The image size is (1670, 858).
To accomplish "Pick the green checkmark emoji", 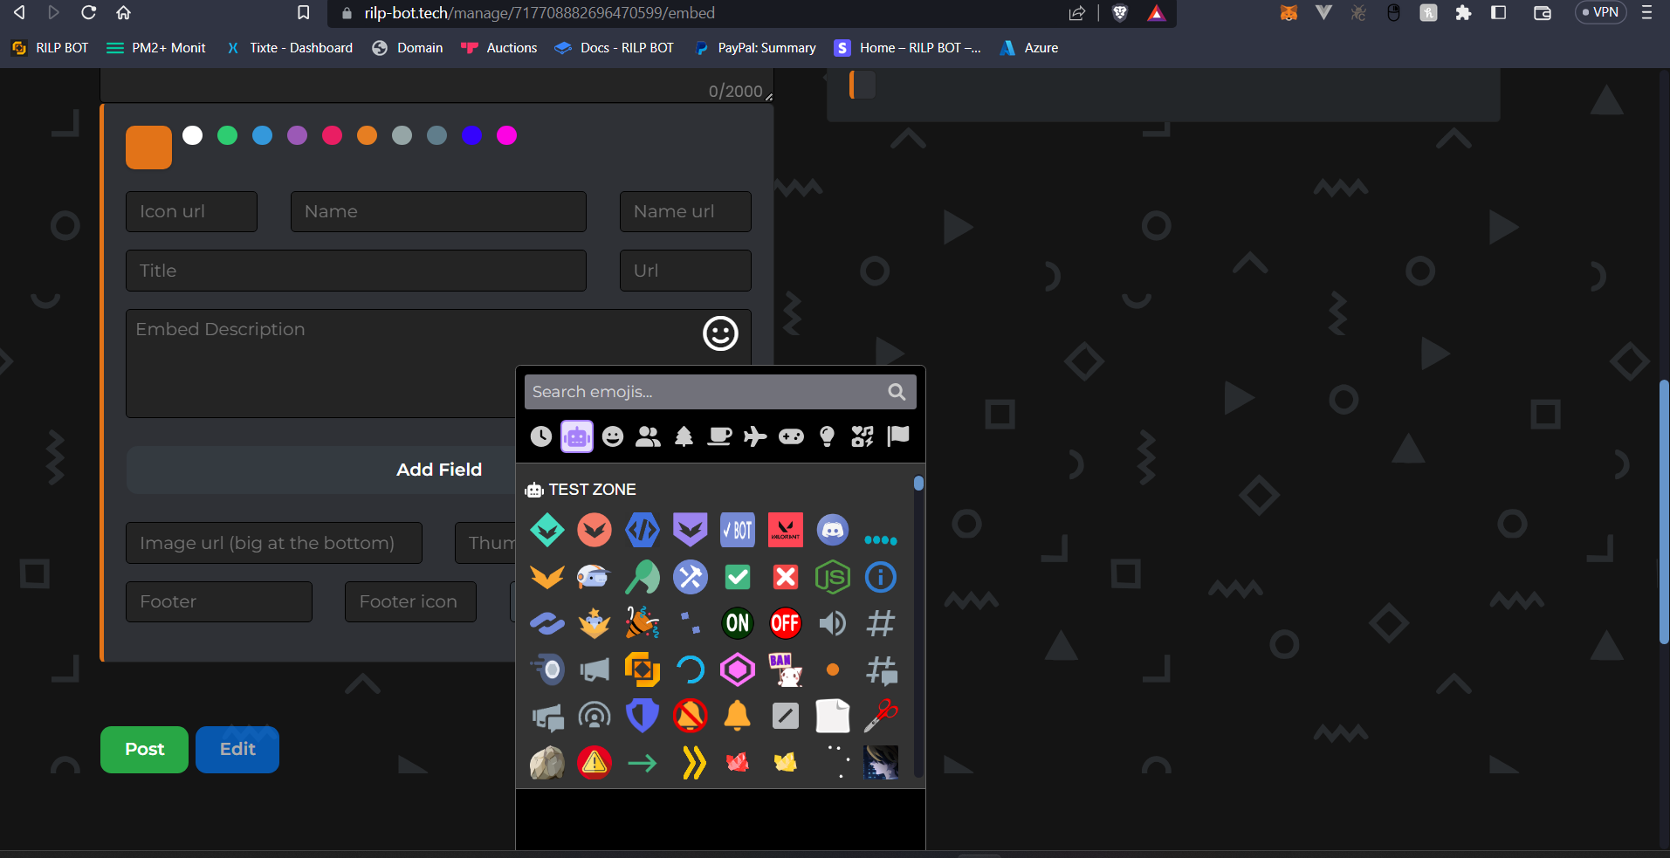I will coord(737,577).
